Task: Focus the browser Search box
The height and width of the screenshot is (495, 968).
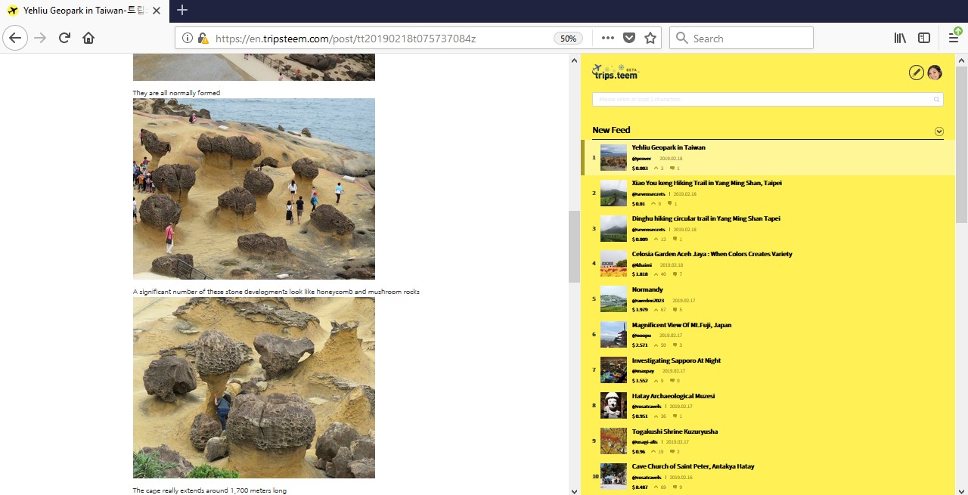Action: [x=741, y=38]
